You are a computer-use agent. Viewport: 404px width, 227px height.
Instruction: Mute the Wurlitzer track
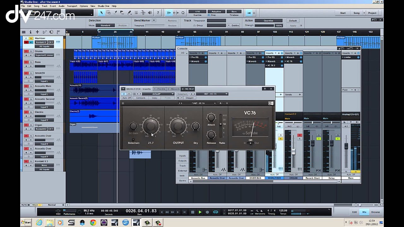coord(27,38)
